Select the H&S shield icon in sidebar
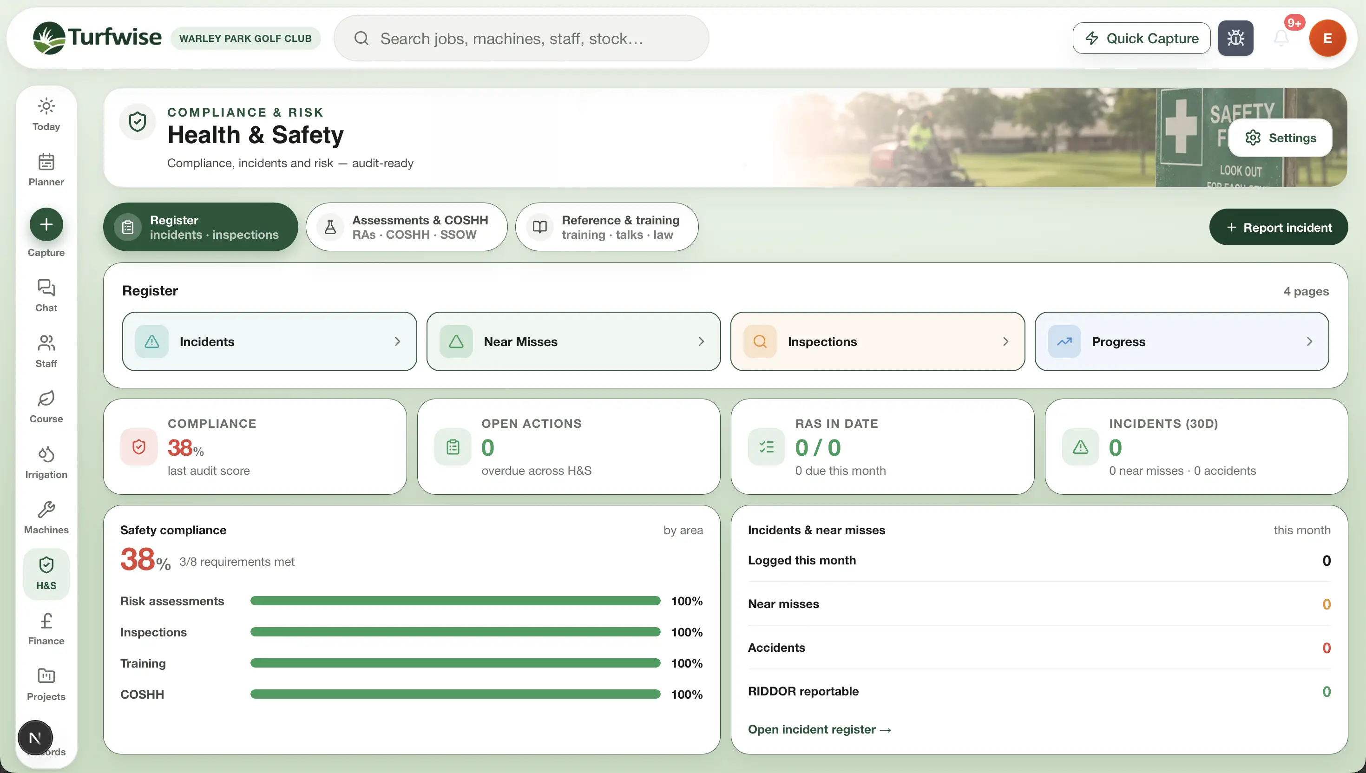The height and width of the screenshot is (773, 1366). 46,565
